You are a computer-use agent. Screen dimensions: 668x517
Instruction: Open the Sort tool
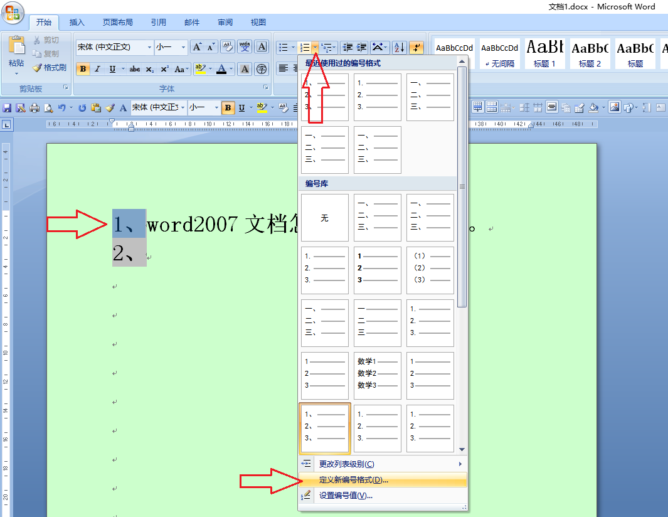click(x=399, y=47)
